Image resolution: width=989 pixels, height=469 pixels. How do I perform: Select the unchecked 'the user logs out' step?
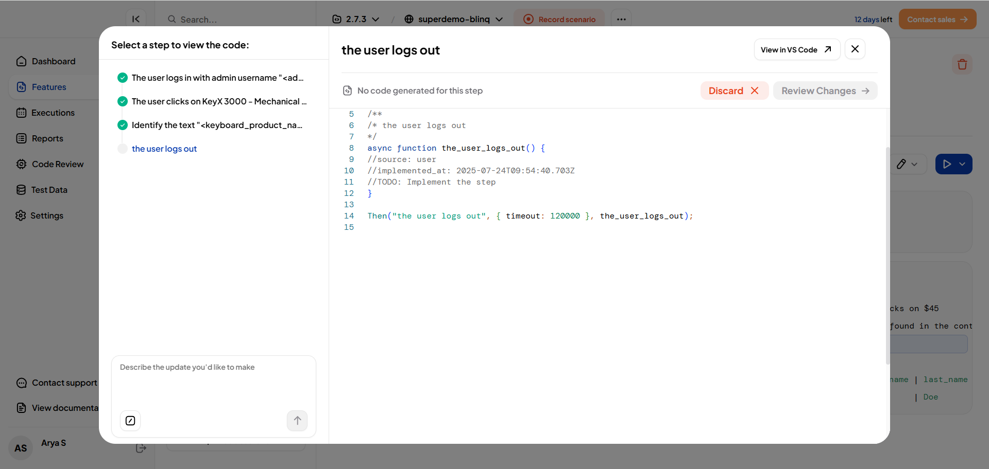pyautogui.click(x=164, y=149)
